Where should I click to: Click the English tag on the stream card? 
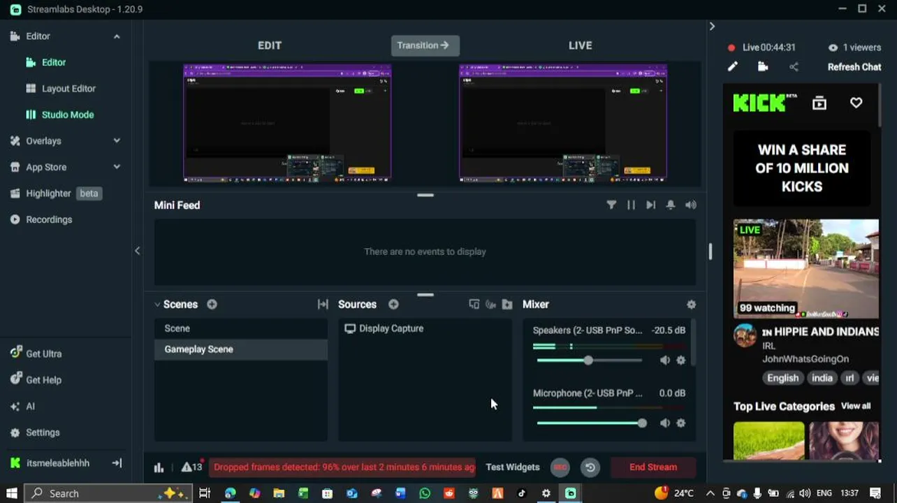[782, 378]
